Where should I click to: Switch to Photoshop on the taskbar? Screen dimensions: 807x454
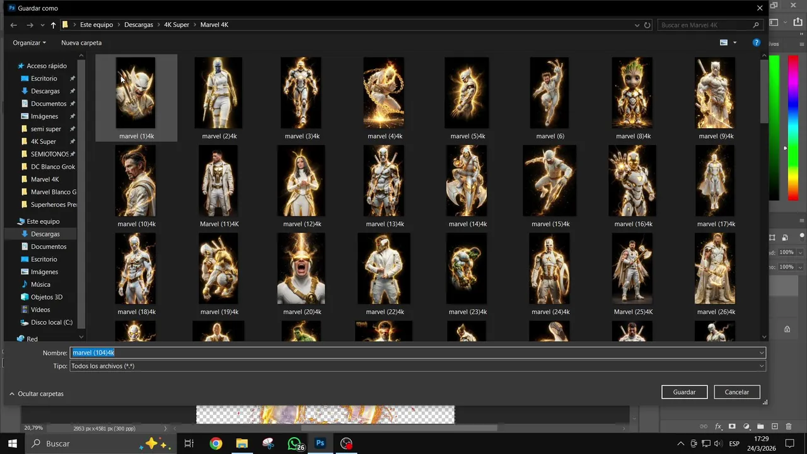click(320, 443)
